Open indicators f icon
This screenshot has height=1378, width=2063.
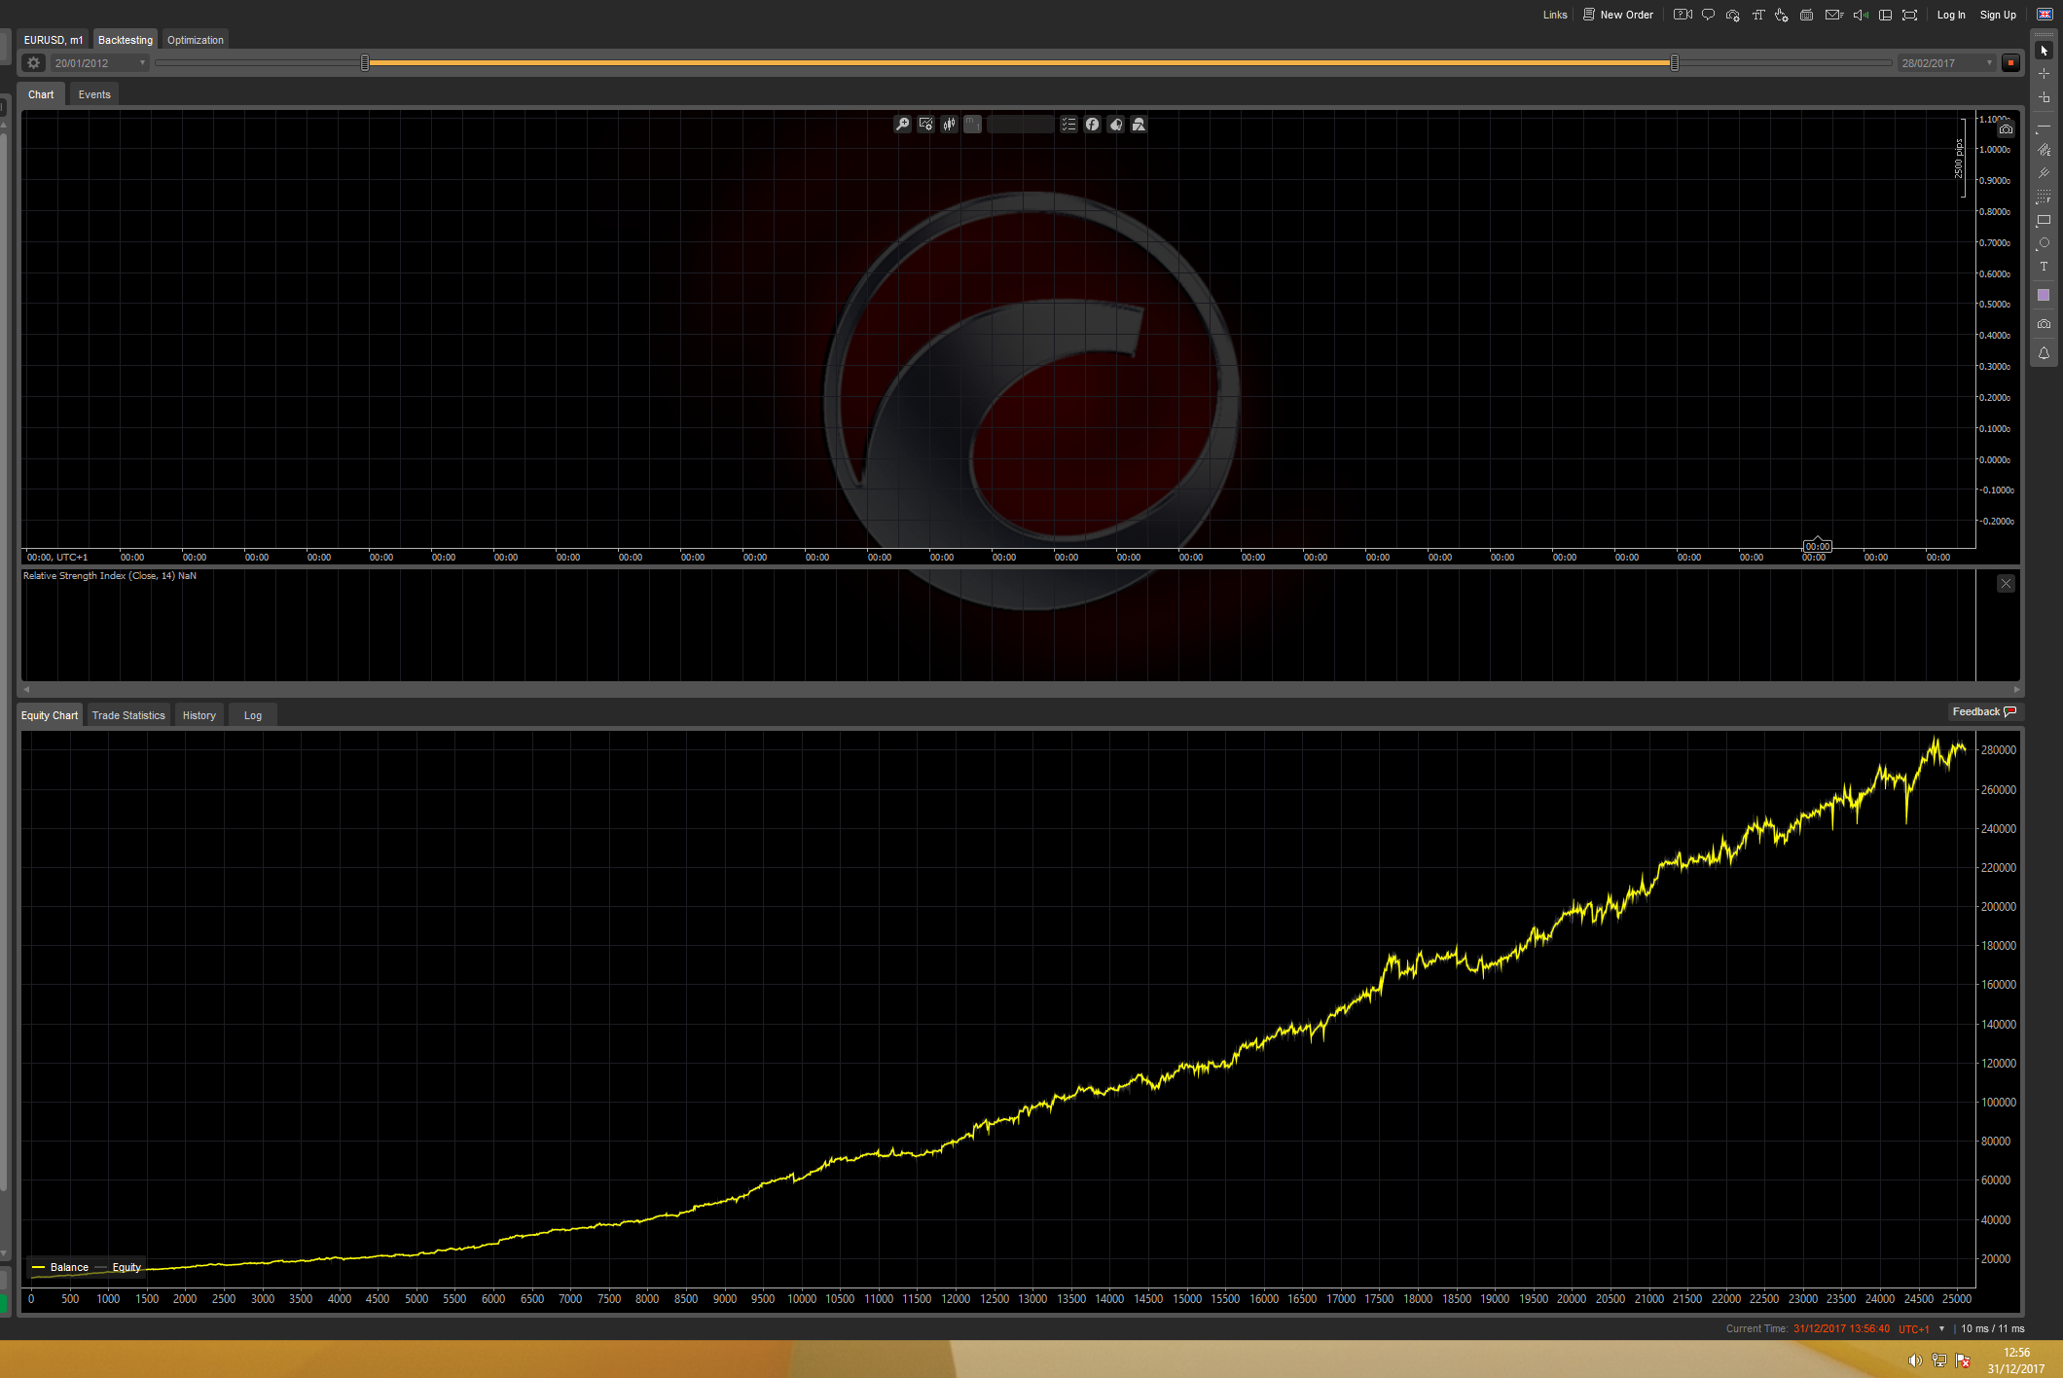click(x=1092, y=125)
